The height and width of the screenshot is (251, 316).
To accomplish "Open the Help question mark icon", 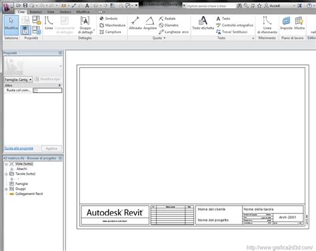I will coord(309,6).
